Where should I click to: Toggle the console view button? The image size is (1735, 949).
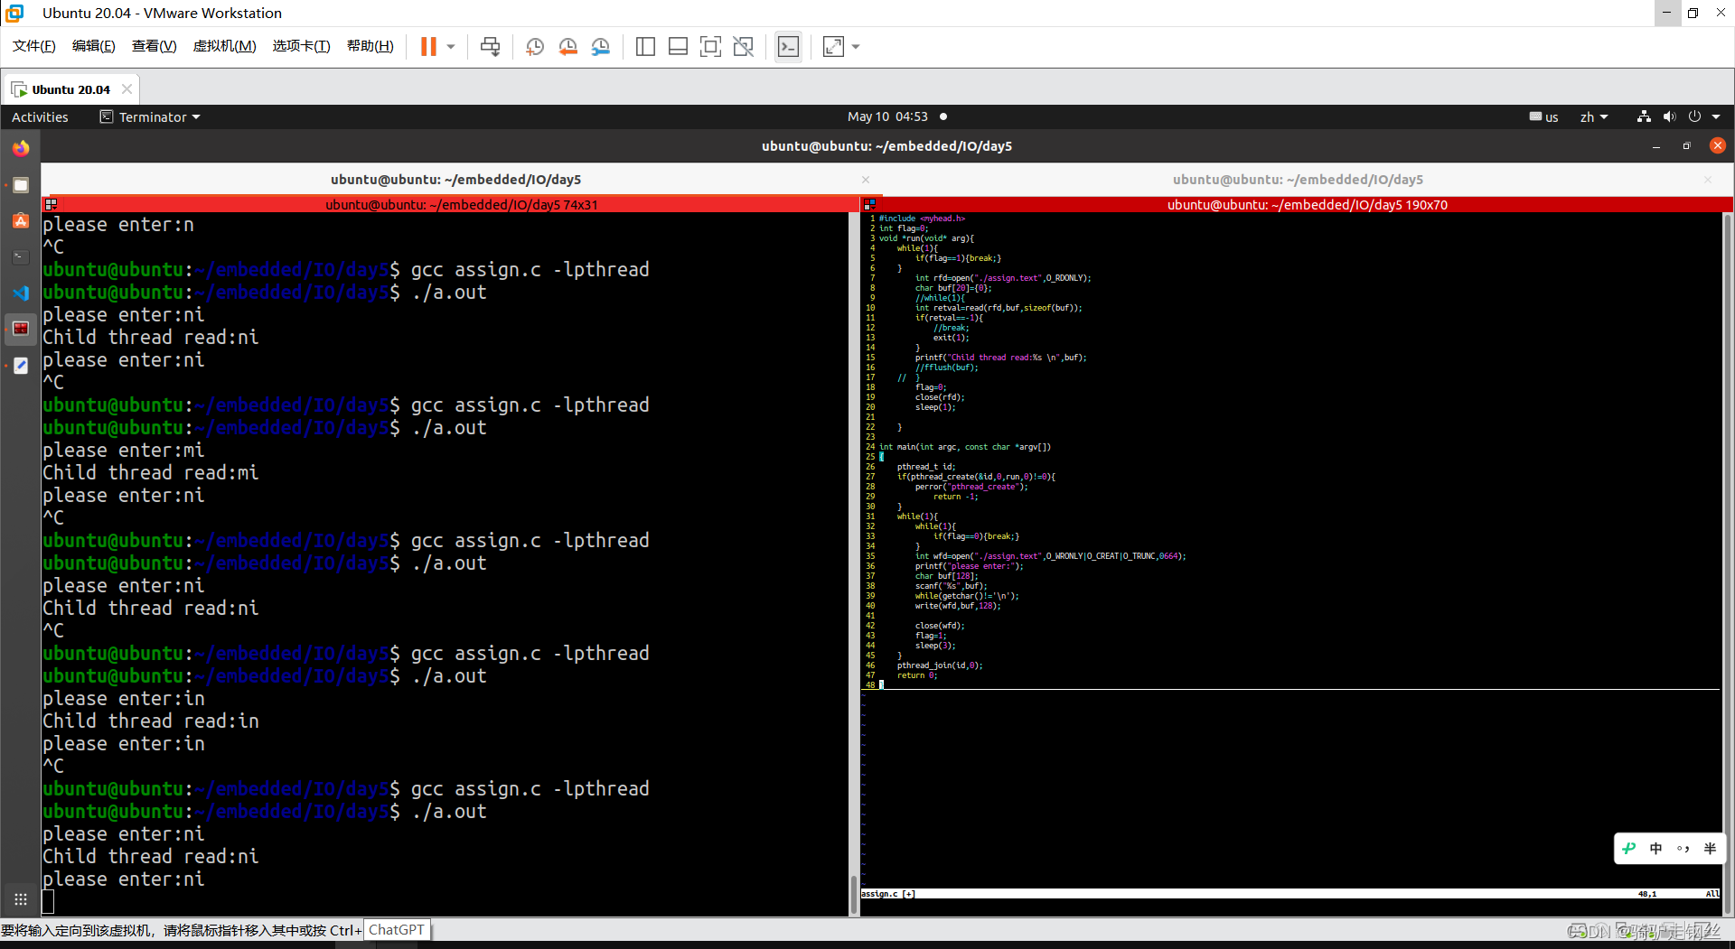788,46
